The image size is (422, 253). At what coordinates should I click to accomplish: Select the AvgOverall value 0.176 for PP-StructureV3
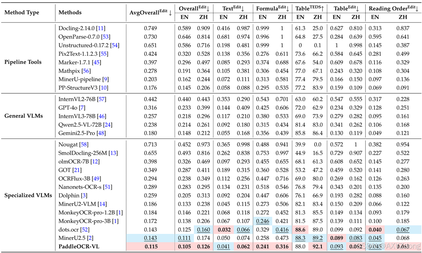pyautogui.click(x=150, y=88)
